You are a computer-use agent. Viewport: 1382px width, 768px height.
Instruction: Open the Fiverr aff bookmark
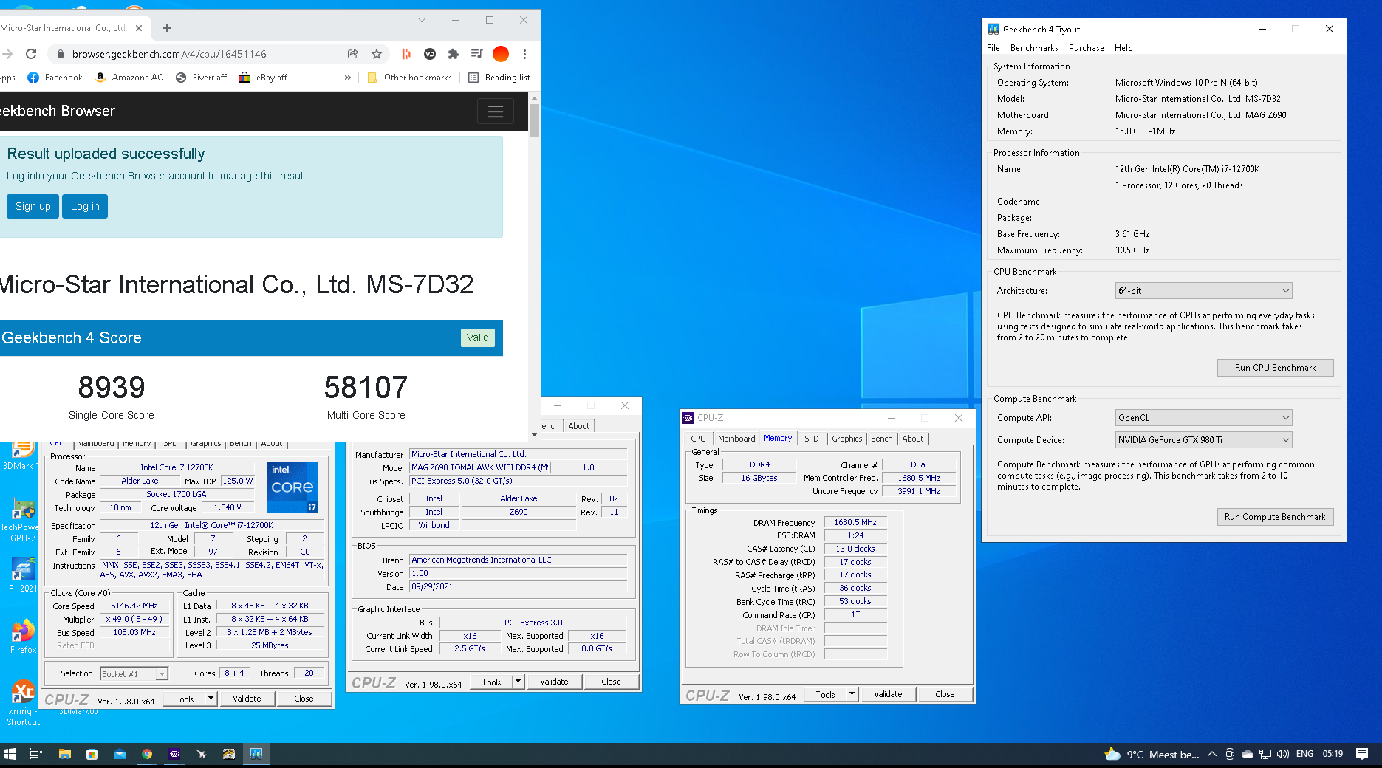click(201, 78)
